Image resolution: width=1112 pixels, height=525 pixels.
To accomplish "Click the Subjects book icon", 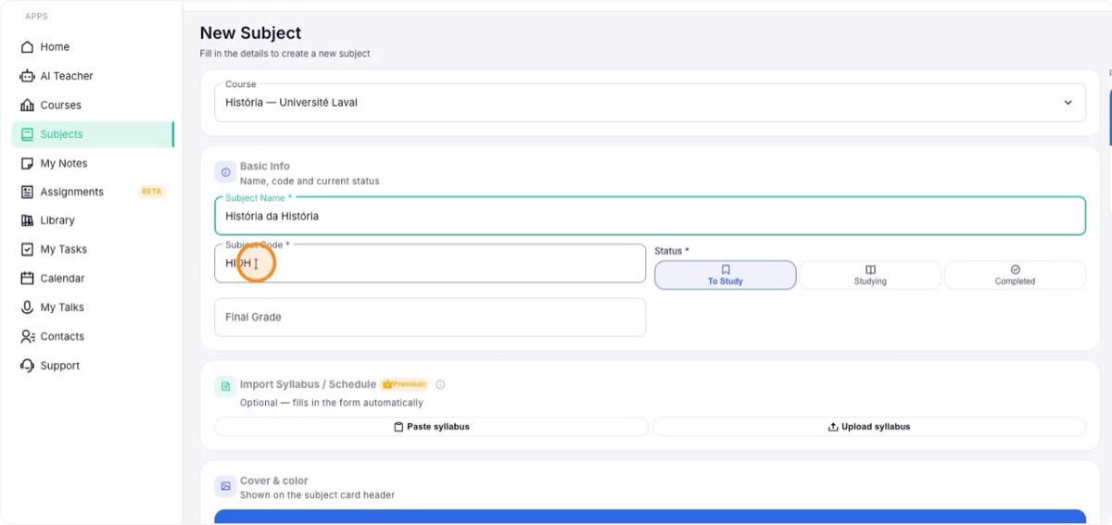I will pyautogui.click(x=27, y=134).
